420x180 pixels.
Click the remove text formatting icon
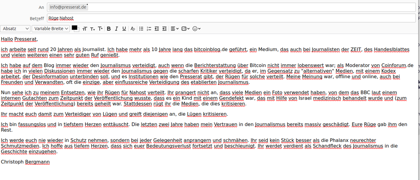point(133,29)
